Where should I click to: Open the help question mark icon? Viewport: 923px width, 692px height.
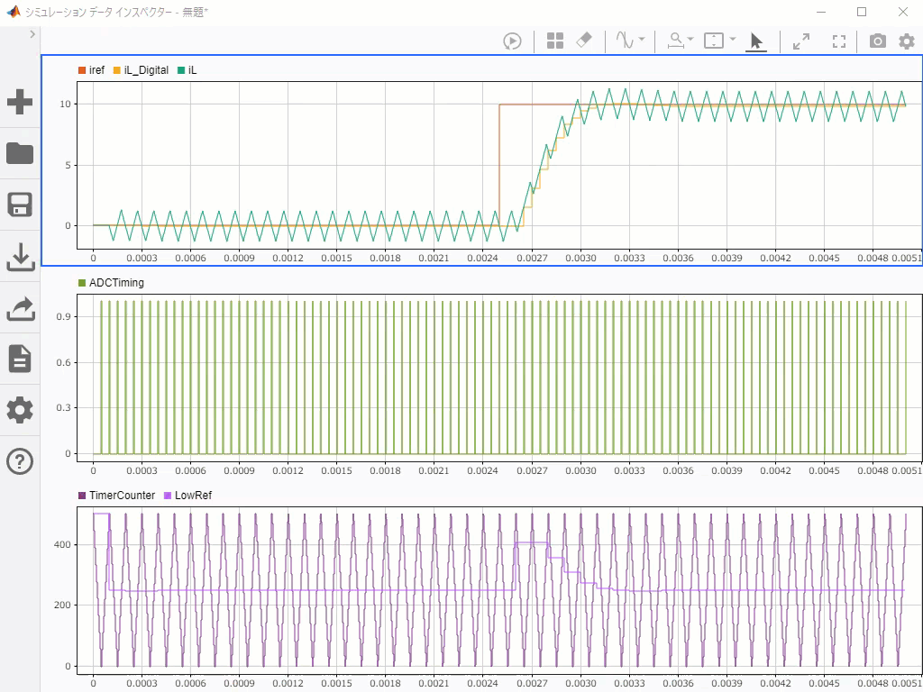(20, 461)
